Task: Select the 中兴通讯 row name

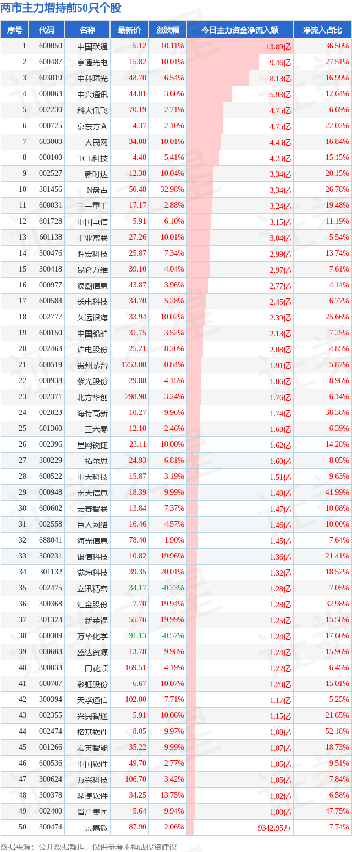Action: pyautogui.click(x=92, y=95)
